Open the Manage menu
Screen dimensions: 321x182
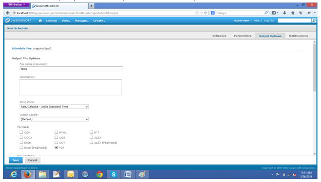pyautogui.click(x=82, y=21)
